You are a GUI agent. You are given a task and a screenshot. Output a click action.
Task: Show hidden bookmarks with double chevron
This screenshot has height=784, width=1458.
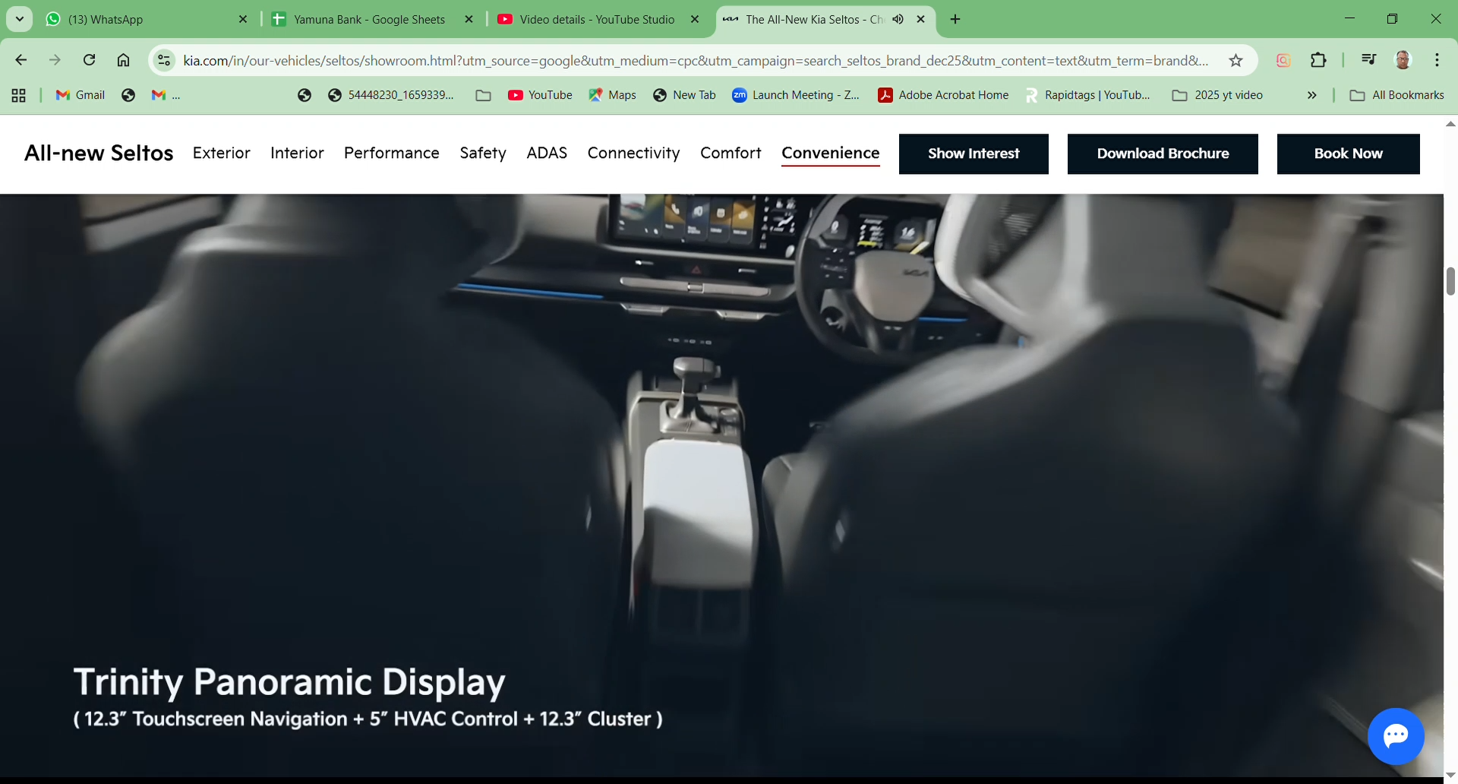pyautogui.click(x=1311, y=95)
